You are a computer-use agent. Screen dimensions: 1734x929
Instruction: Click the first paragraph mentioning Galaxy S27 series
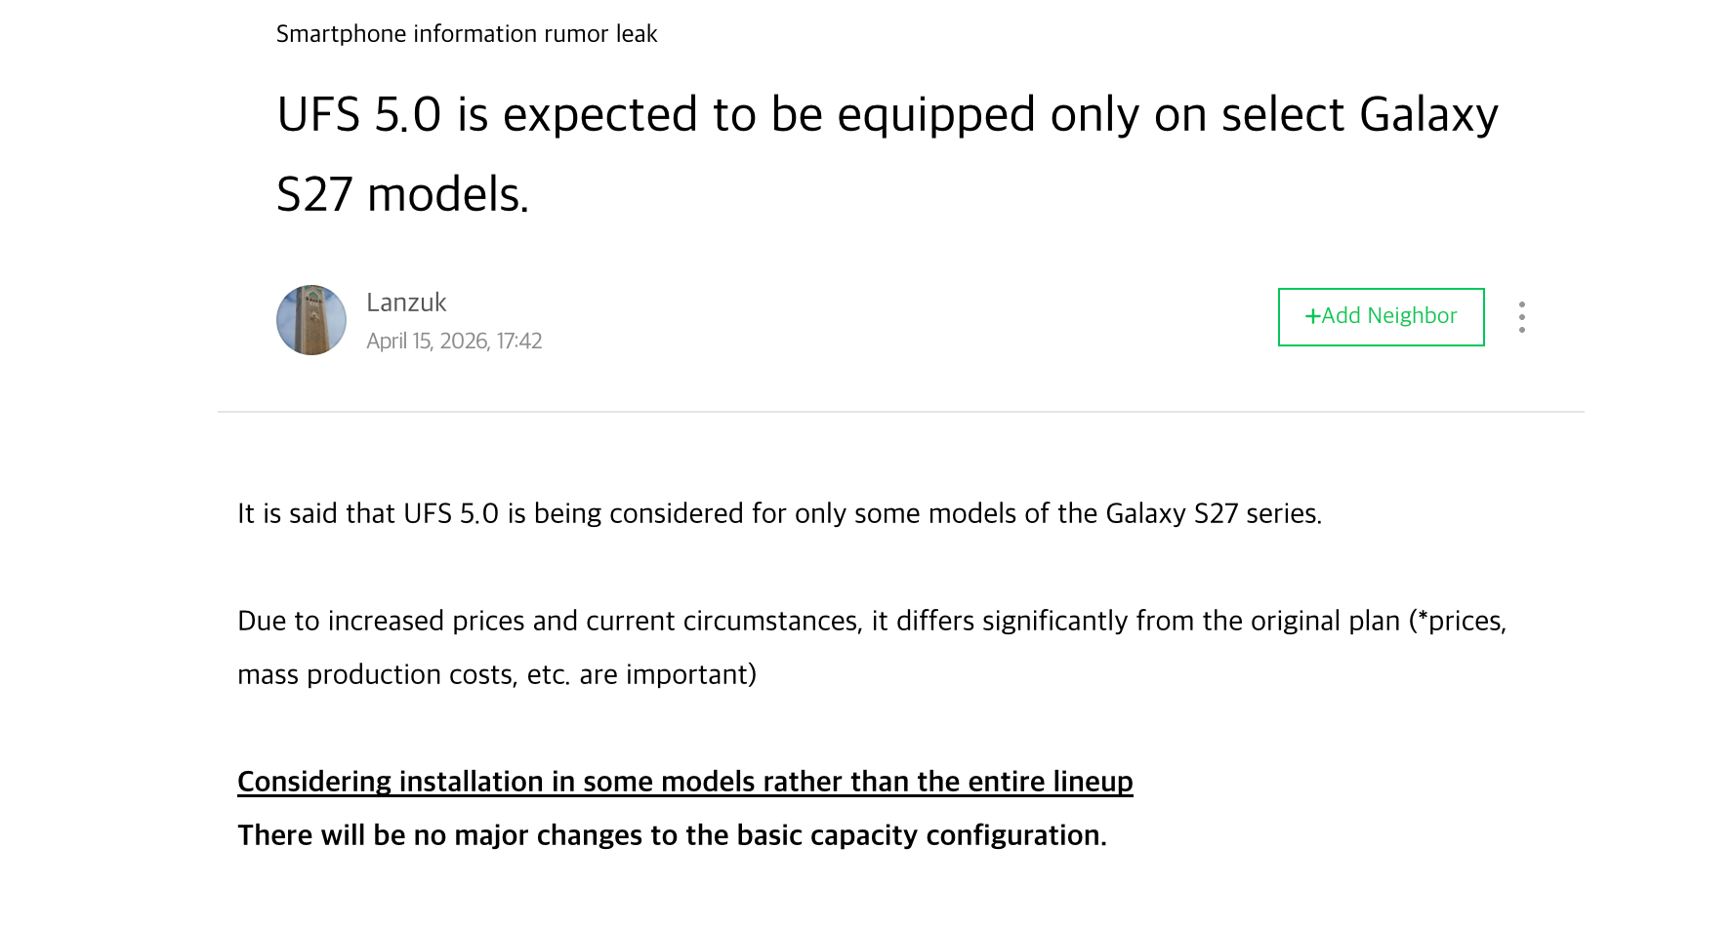pyautogui.click(x=779, y=513)
